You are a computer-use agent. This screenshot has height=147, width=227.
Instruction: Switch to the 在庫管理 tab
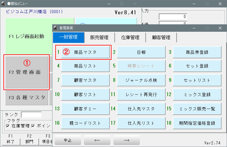click(130, 37)
